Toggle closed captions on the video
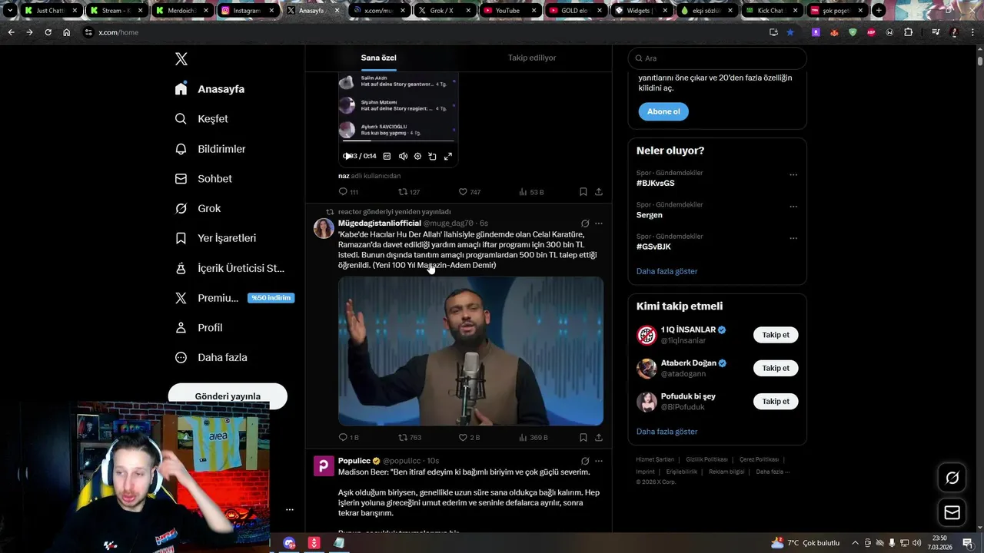Screen dimensions: 984x553 pos(387,156)
